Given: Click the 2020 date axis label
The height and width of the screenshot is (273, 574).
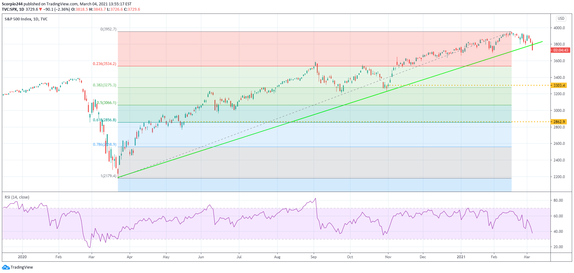Looking at the screenshot, I should pyautogui.click(x=22, y=257).
